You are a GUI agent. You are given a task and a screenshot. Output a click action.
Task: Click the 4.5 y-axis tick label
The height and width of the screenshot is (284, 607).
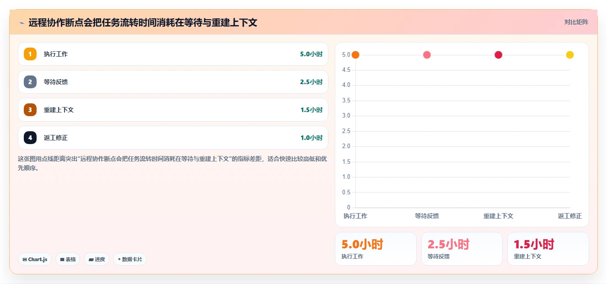click(x=346, y=70)
